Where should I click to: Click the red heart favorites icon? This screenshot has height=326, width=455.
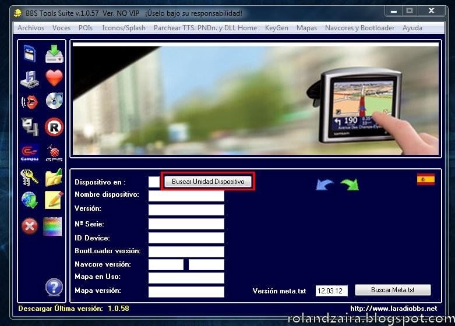[x=54, y=78]
